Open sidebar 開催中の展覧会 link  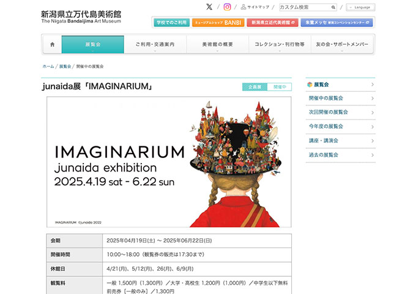tap(326, 98)
